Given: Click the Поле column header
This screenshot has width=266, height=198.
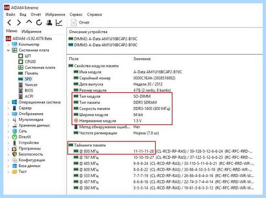Looking at the screenshot, I should (x=74, y=59).
